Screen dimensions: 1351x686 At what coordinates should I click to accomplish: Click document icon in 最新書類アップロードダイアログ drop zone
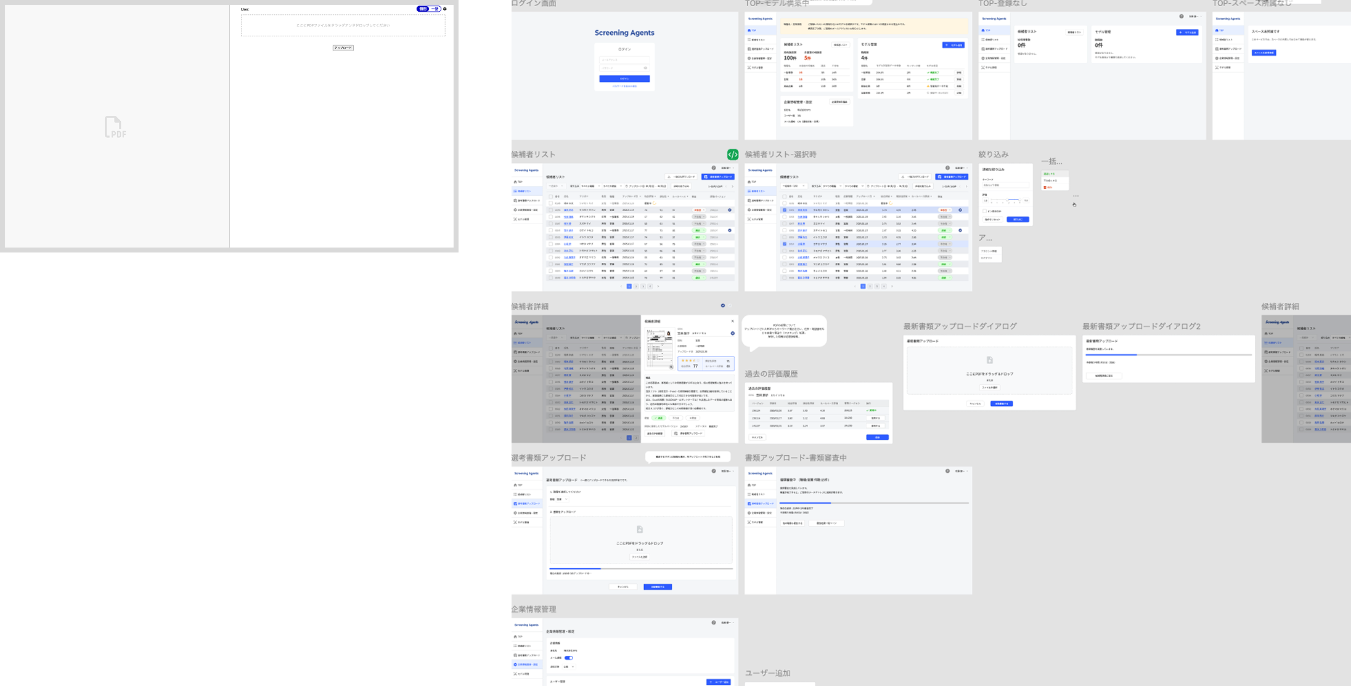coord(989,360)
